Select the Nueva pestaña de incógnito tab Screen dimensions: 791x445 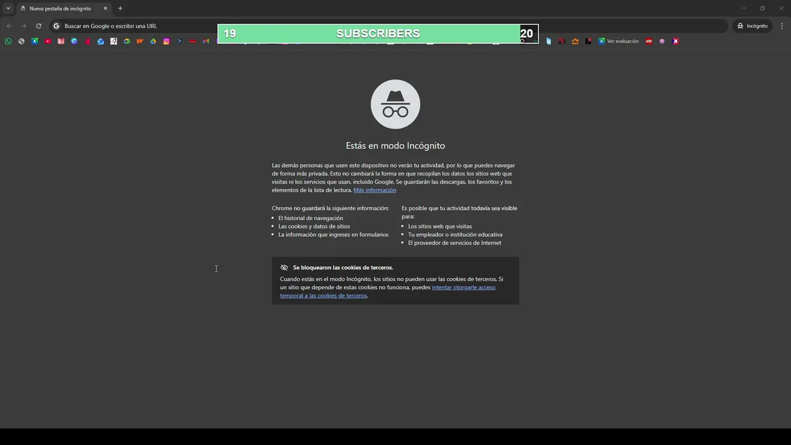click(x=64, y=9)
